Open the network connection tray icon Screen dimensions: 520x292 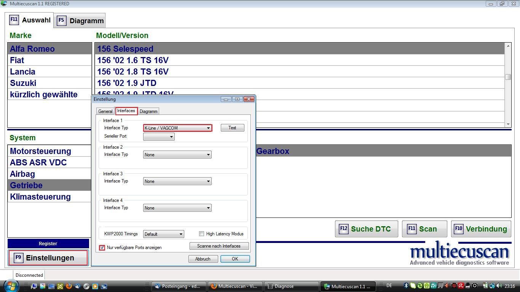[492, 286]
